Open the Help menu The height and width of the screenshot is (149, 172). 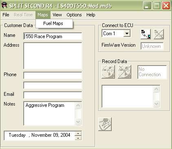[91, 15]
